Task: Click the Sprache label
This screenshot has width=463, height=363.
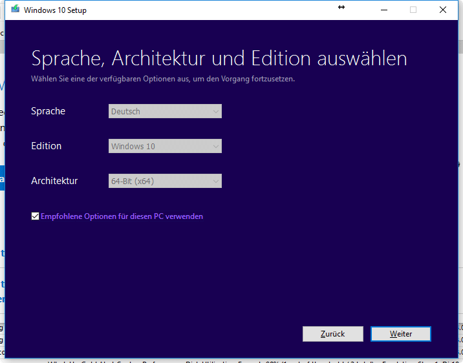Action: click(48, 111)
